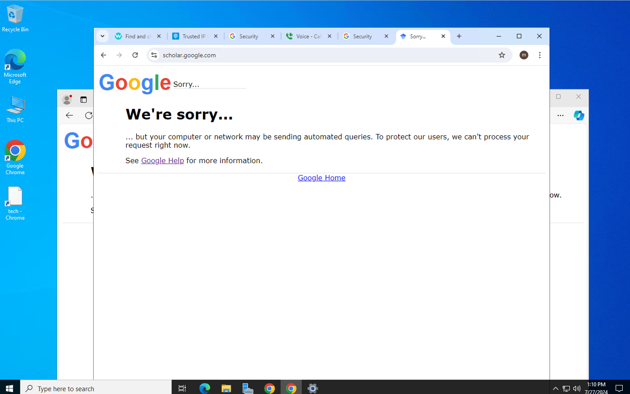
Task: Maximize the Chrome window
Action: [519, 36]
